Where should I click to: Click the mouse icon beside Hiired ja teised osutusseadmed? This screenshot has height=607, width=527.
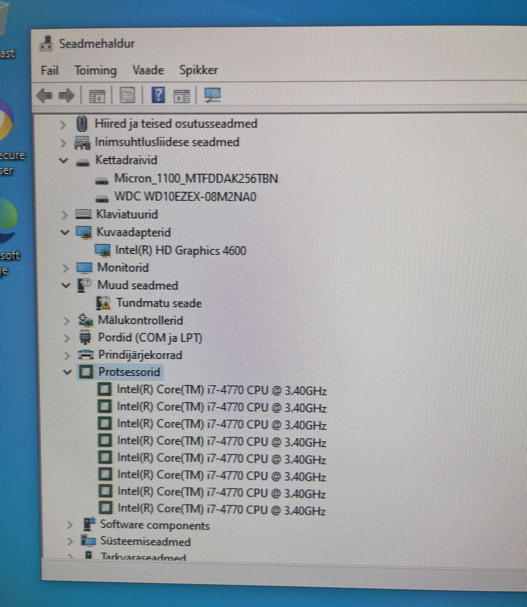pos(82,124)
